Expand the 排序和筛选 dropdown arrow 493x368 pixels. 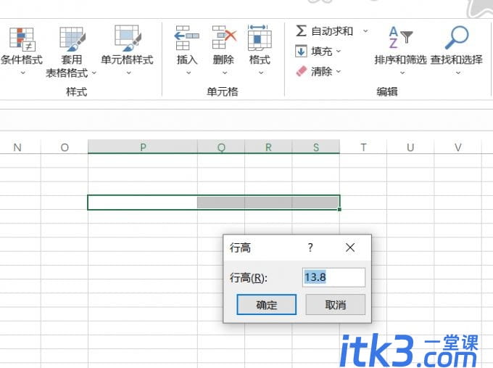click(x=402, y=73)
